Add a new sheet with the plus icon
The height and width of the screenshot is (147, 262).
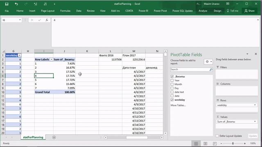coord(54,137)
